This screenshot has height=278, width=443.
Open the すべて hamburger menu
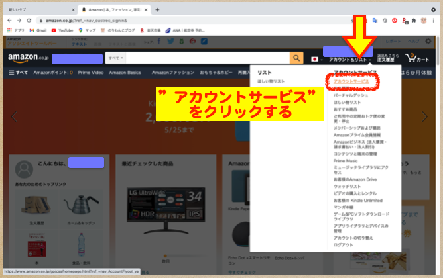(x=18, y=72)
